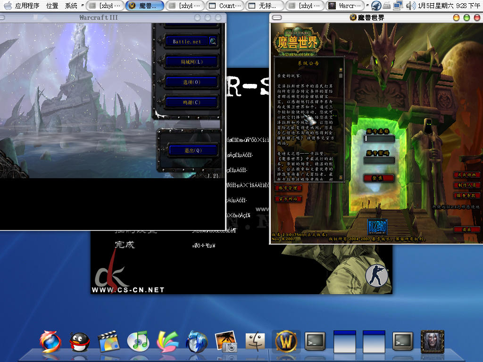Open the terminal icon beside the WoW dock icon
This screenshot has height=362, width=483.
[x=315, y=341]
